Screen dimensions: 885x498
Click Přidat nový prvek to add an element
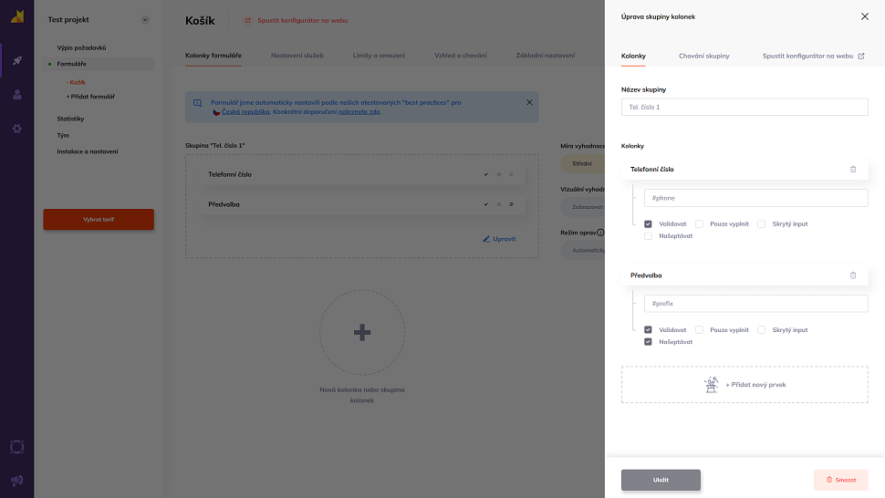pyautogui.click(x=744, y=385)
